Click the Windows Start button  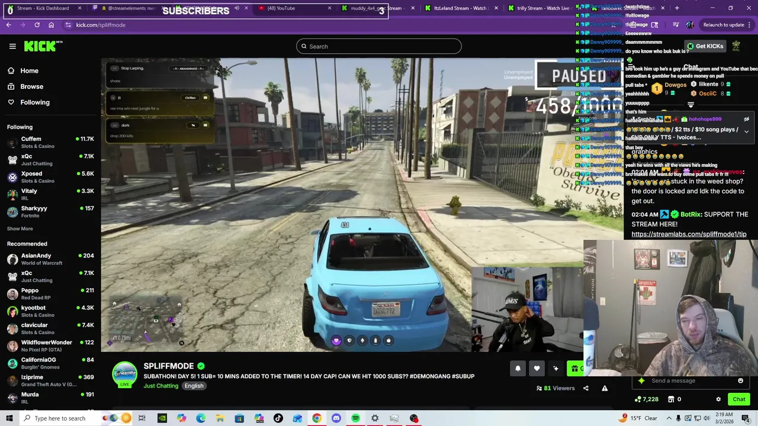click(9, 418)
